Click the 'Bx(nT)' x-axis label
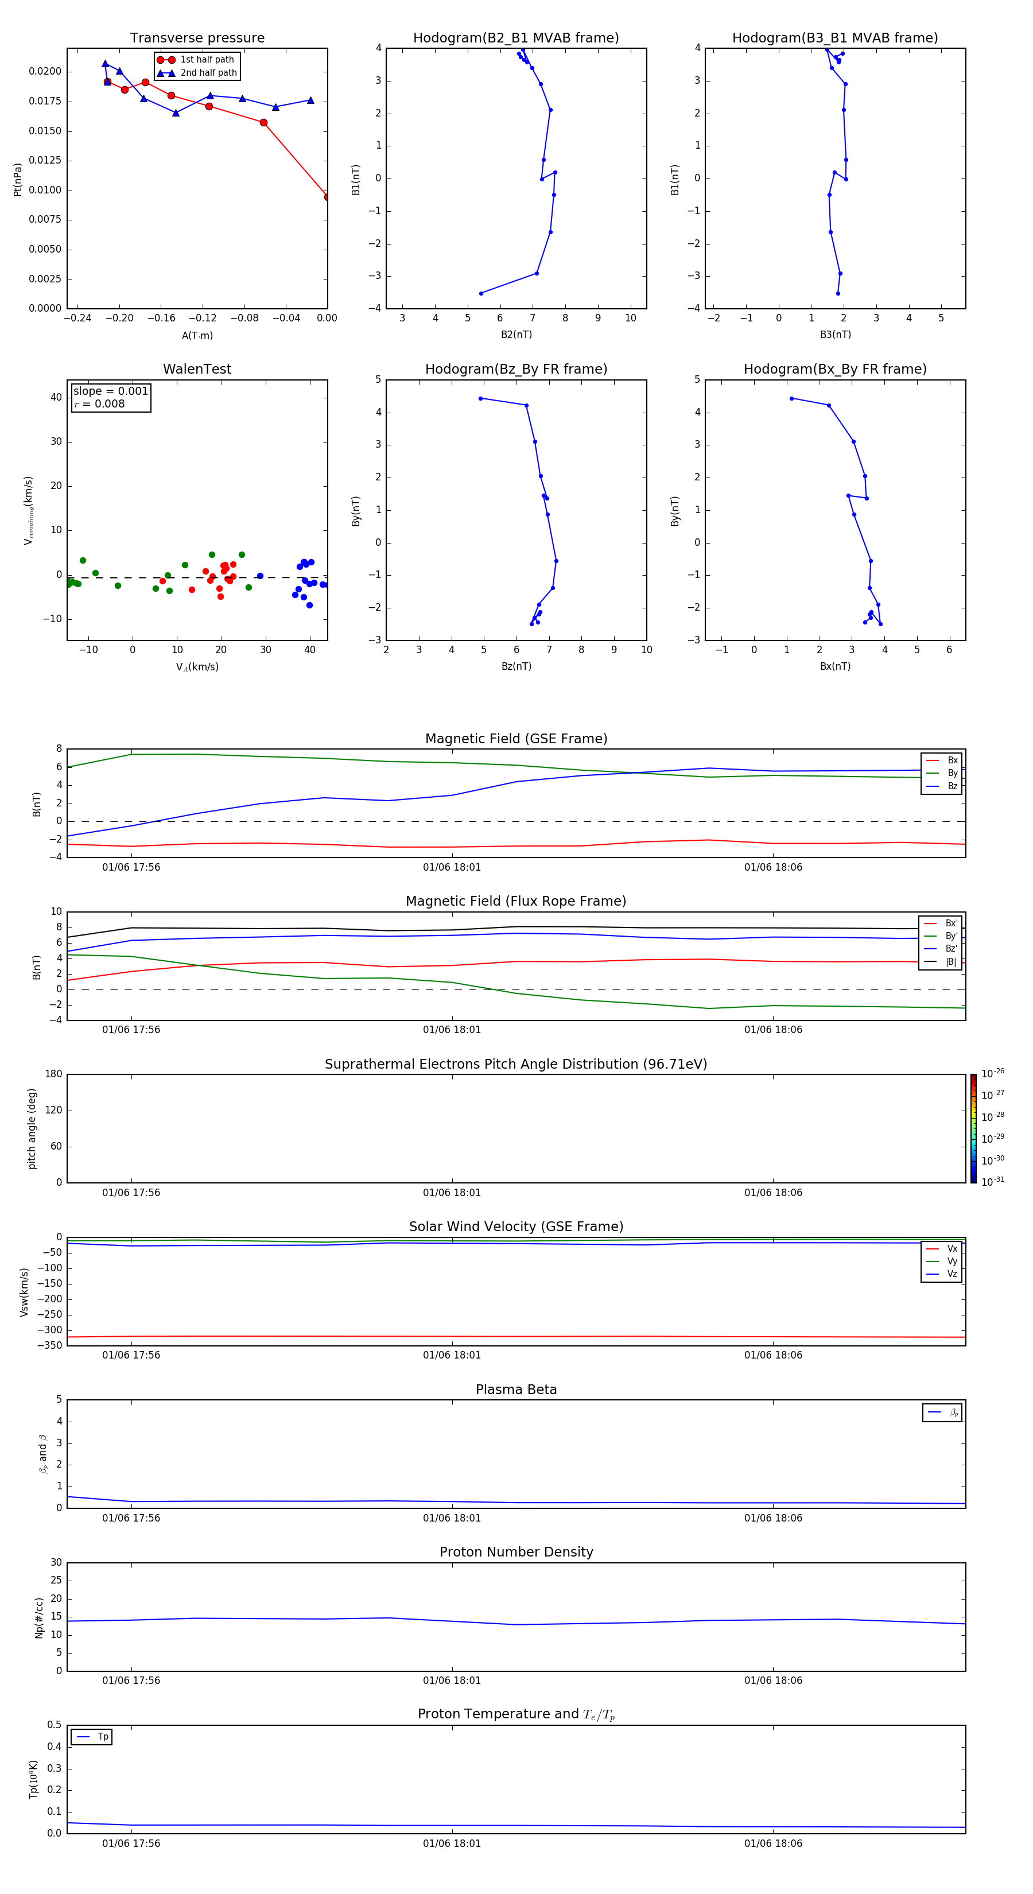 point(835,666)
